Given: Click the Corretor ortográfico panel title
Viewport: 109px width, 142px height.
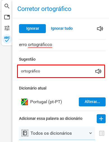Looking at the screenshot, I should click(44, 9).
